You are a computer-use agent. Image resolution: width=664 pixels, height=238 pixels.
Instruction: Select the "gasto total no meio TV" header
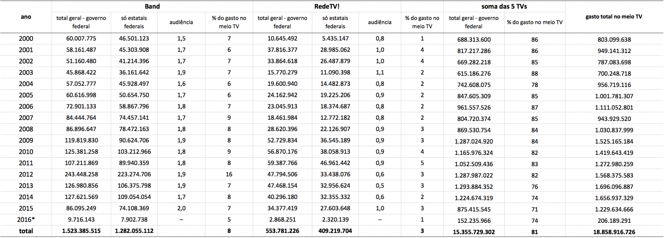(x=614, y=17)
